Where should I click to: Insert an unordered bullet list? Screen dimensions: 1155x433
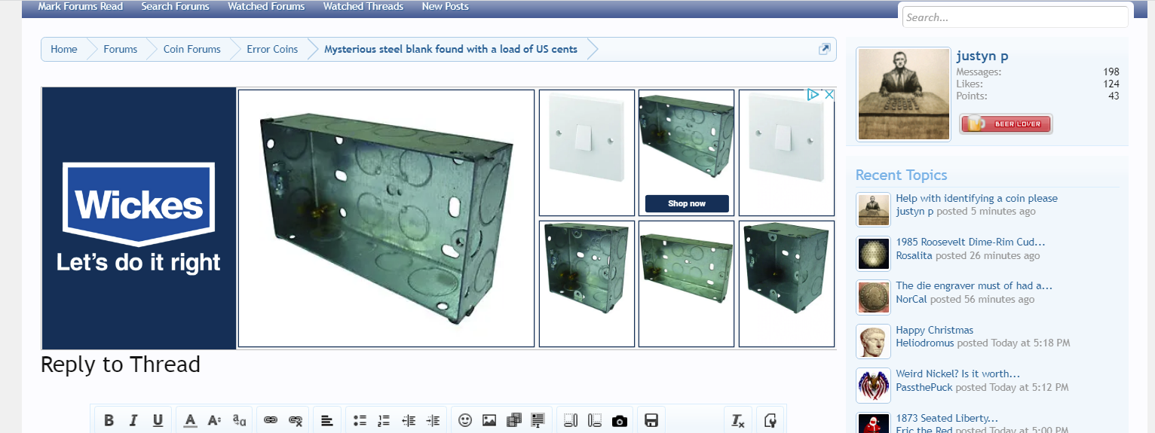coord(360,420)
